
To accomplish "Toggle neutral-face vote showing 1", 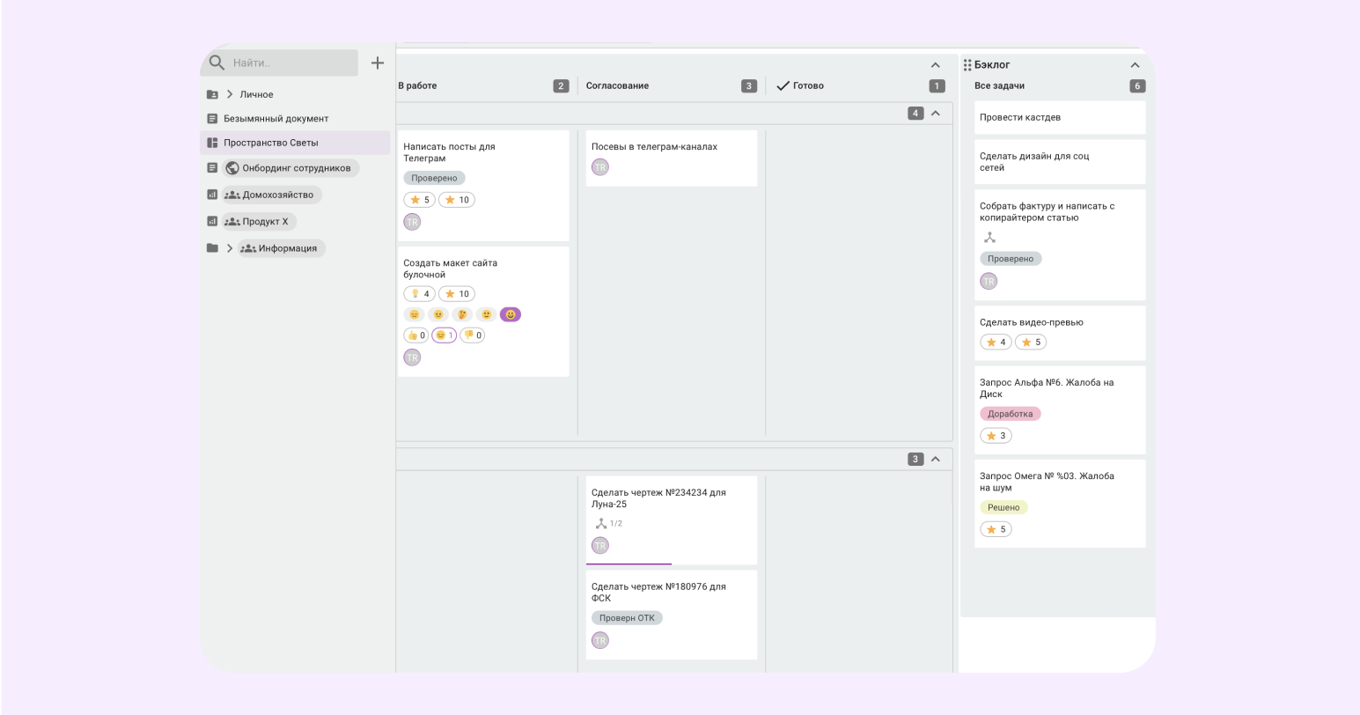I will pyautogui.click(x=445, y=335).
